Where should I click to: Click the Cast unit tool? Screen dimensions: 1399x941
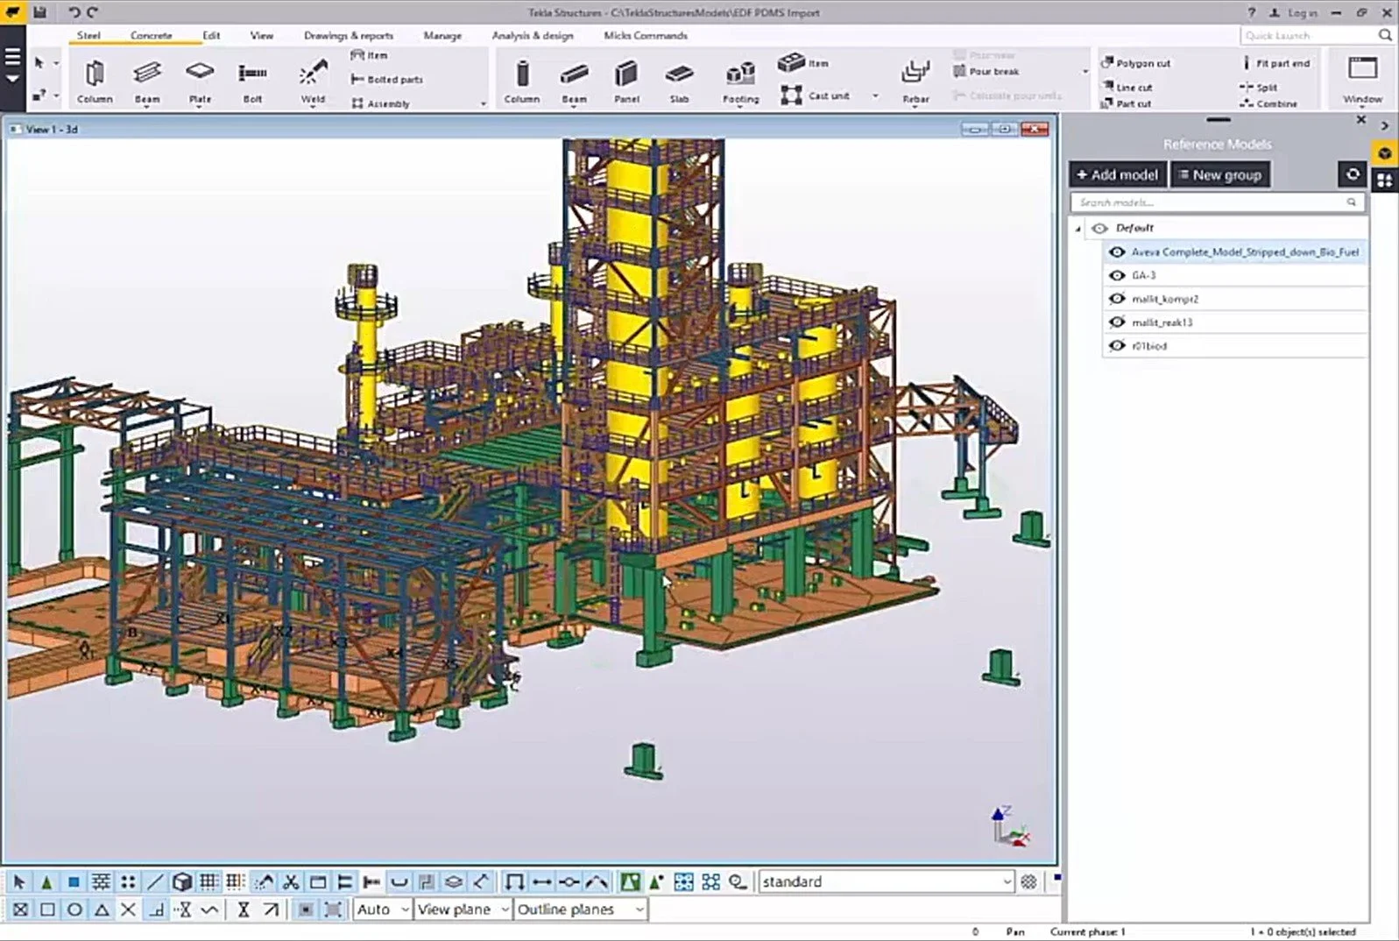pos(815,95)
